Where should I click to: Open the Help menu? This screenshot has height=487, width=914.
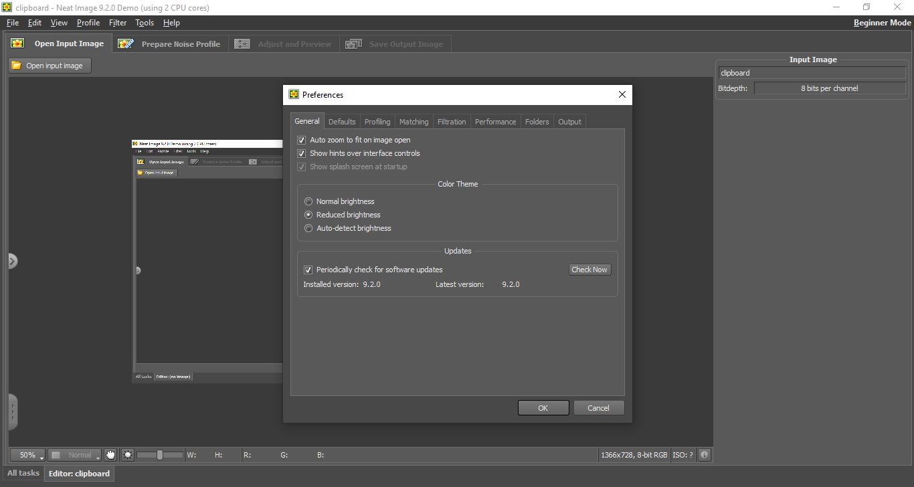tap(171, 22)
